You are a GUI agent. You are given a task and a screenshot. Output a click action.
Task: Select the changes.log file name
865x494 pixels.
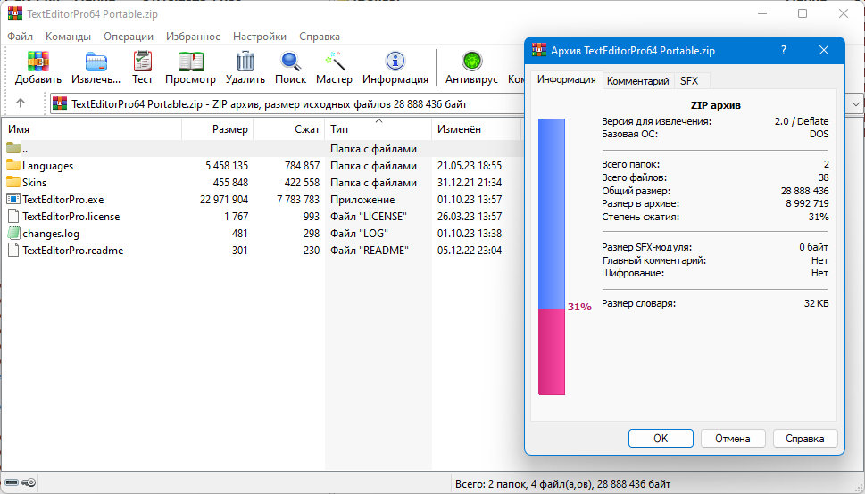[x=51, y=234]
